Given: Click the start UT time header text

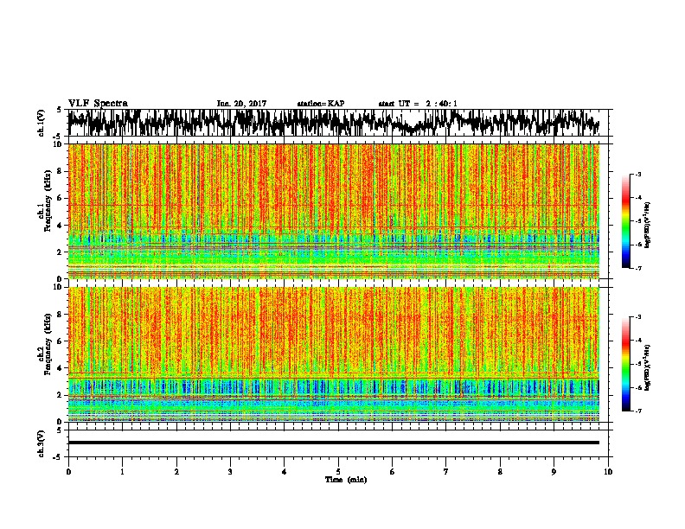Looking at the screenshot, I should pyautogui.click(x=418, y=104).
